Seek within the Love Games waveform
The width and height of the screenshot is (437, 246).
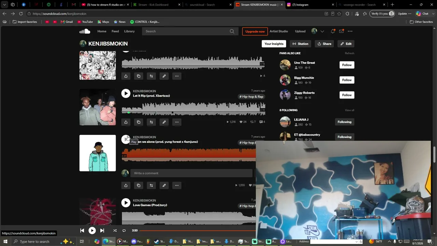point(189,218)
